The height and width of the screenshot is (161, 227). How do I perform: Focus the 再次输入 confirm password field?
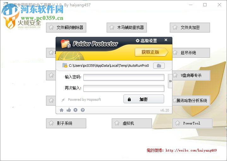(x=124, y=88)
